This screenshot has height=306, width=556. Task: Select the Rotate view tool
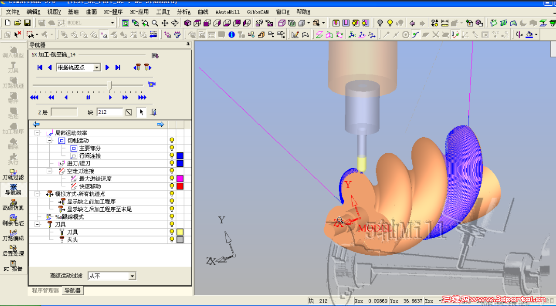click(174, 23)
